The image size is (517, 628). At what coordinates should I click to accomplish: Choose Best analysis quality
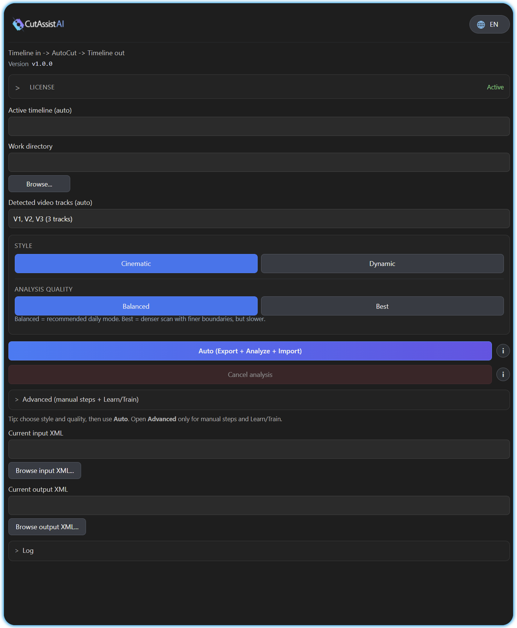382,306
